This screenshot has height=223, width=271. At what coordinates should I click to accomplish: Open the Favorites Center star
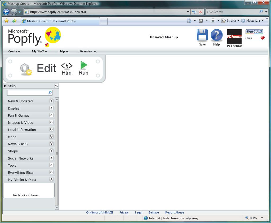tap(7, 21)
